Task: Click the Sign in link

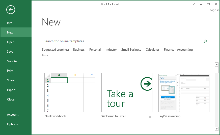Action: coord(215,10)
